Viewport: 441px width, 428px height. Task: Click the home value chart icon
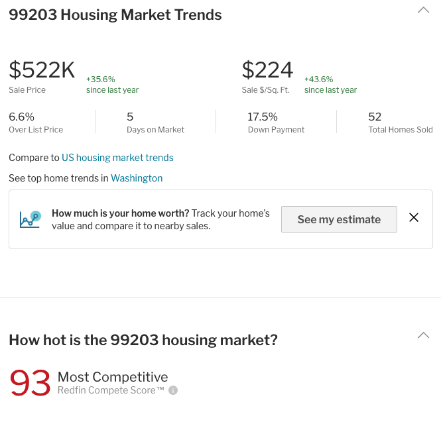pyautogui.click(x=31, y=219)
